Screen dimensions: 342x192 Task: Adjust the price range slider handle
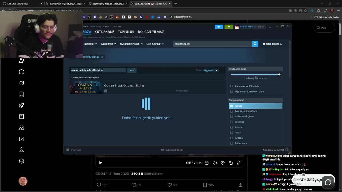point(279,74)
